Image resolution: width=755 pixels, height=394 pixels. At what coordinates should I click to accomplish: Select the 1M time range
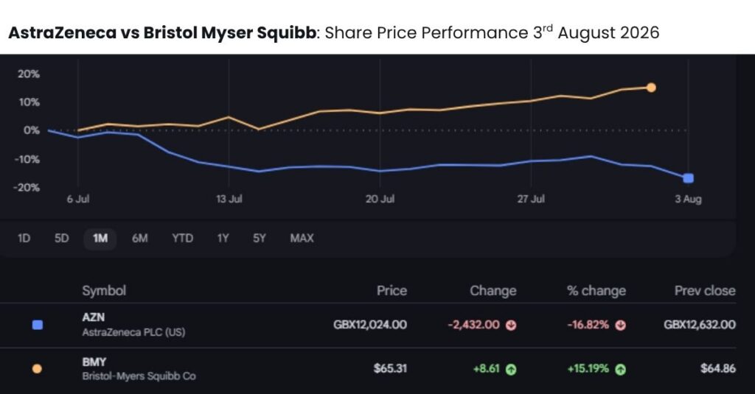(x=100, y=239)
